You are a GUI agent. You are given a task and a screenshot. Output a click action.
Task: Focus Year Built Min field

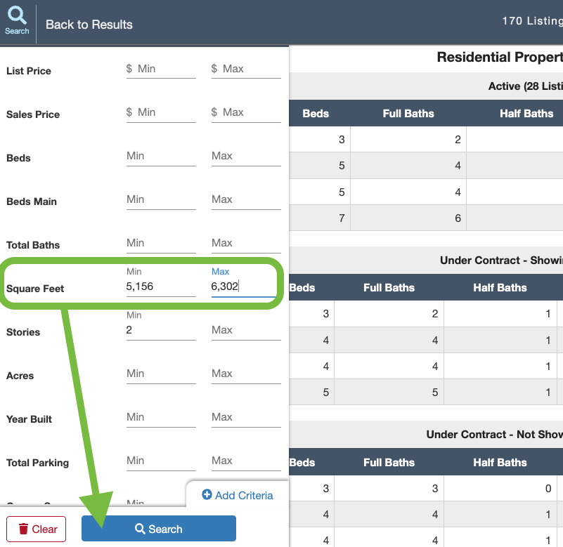[161, 417]
